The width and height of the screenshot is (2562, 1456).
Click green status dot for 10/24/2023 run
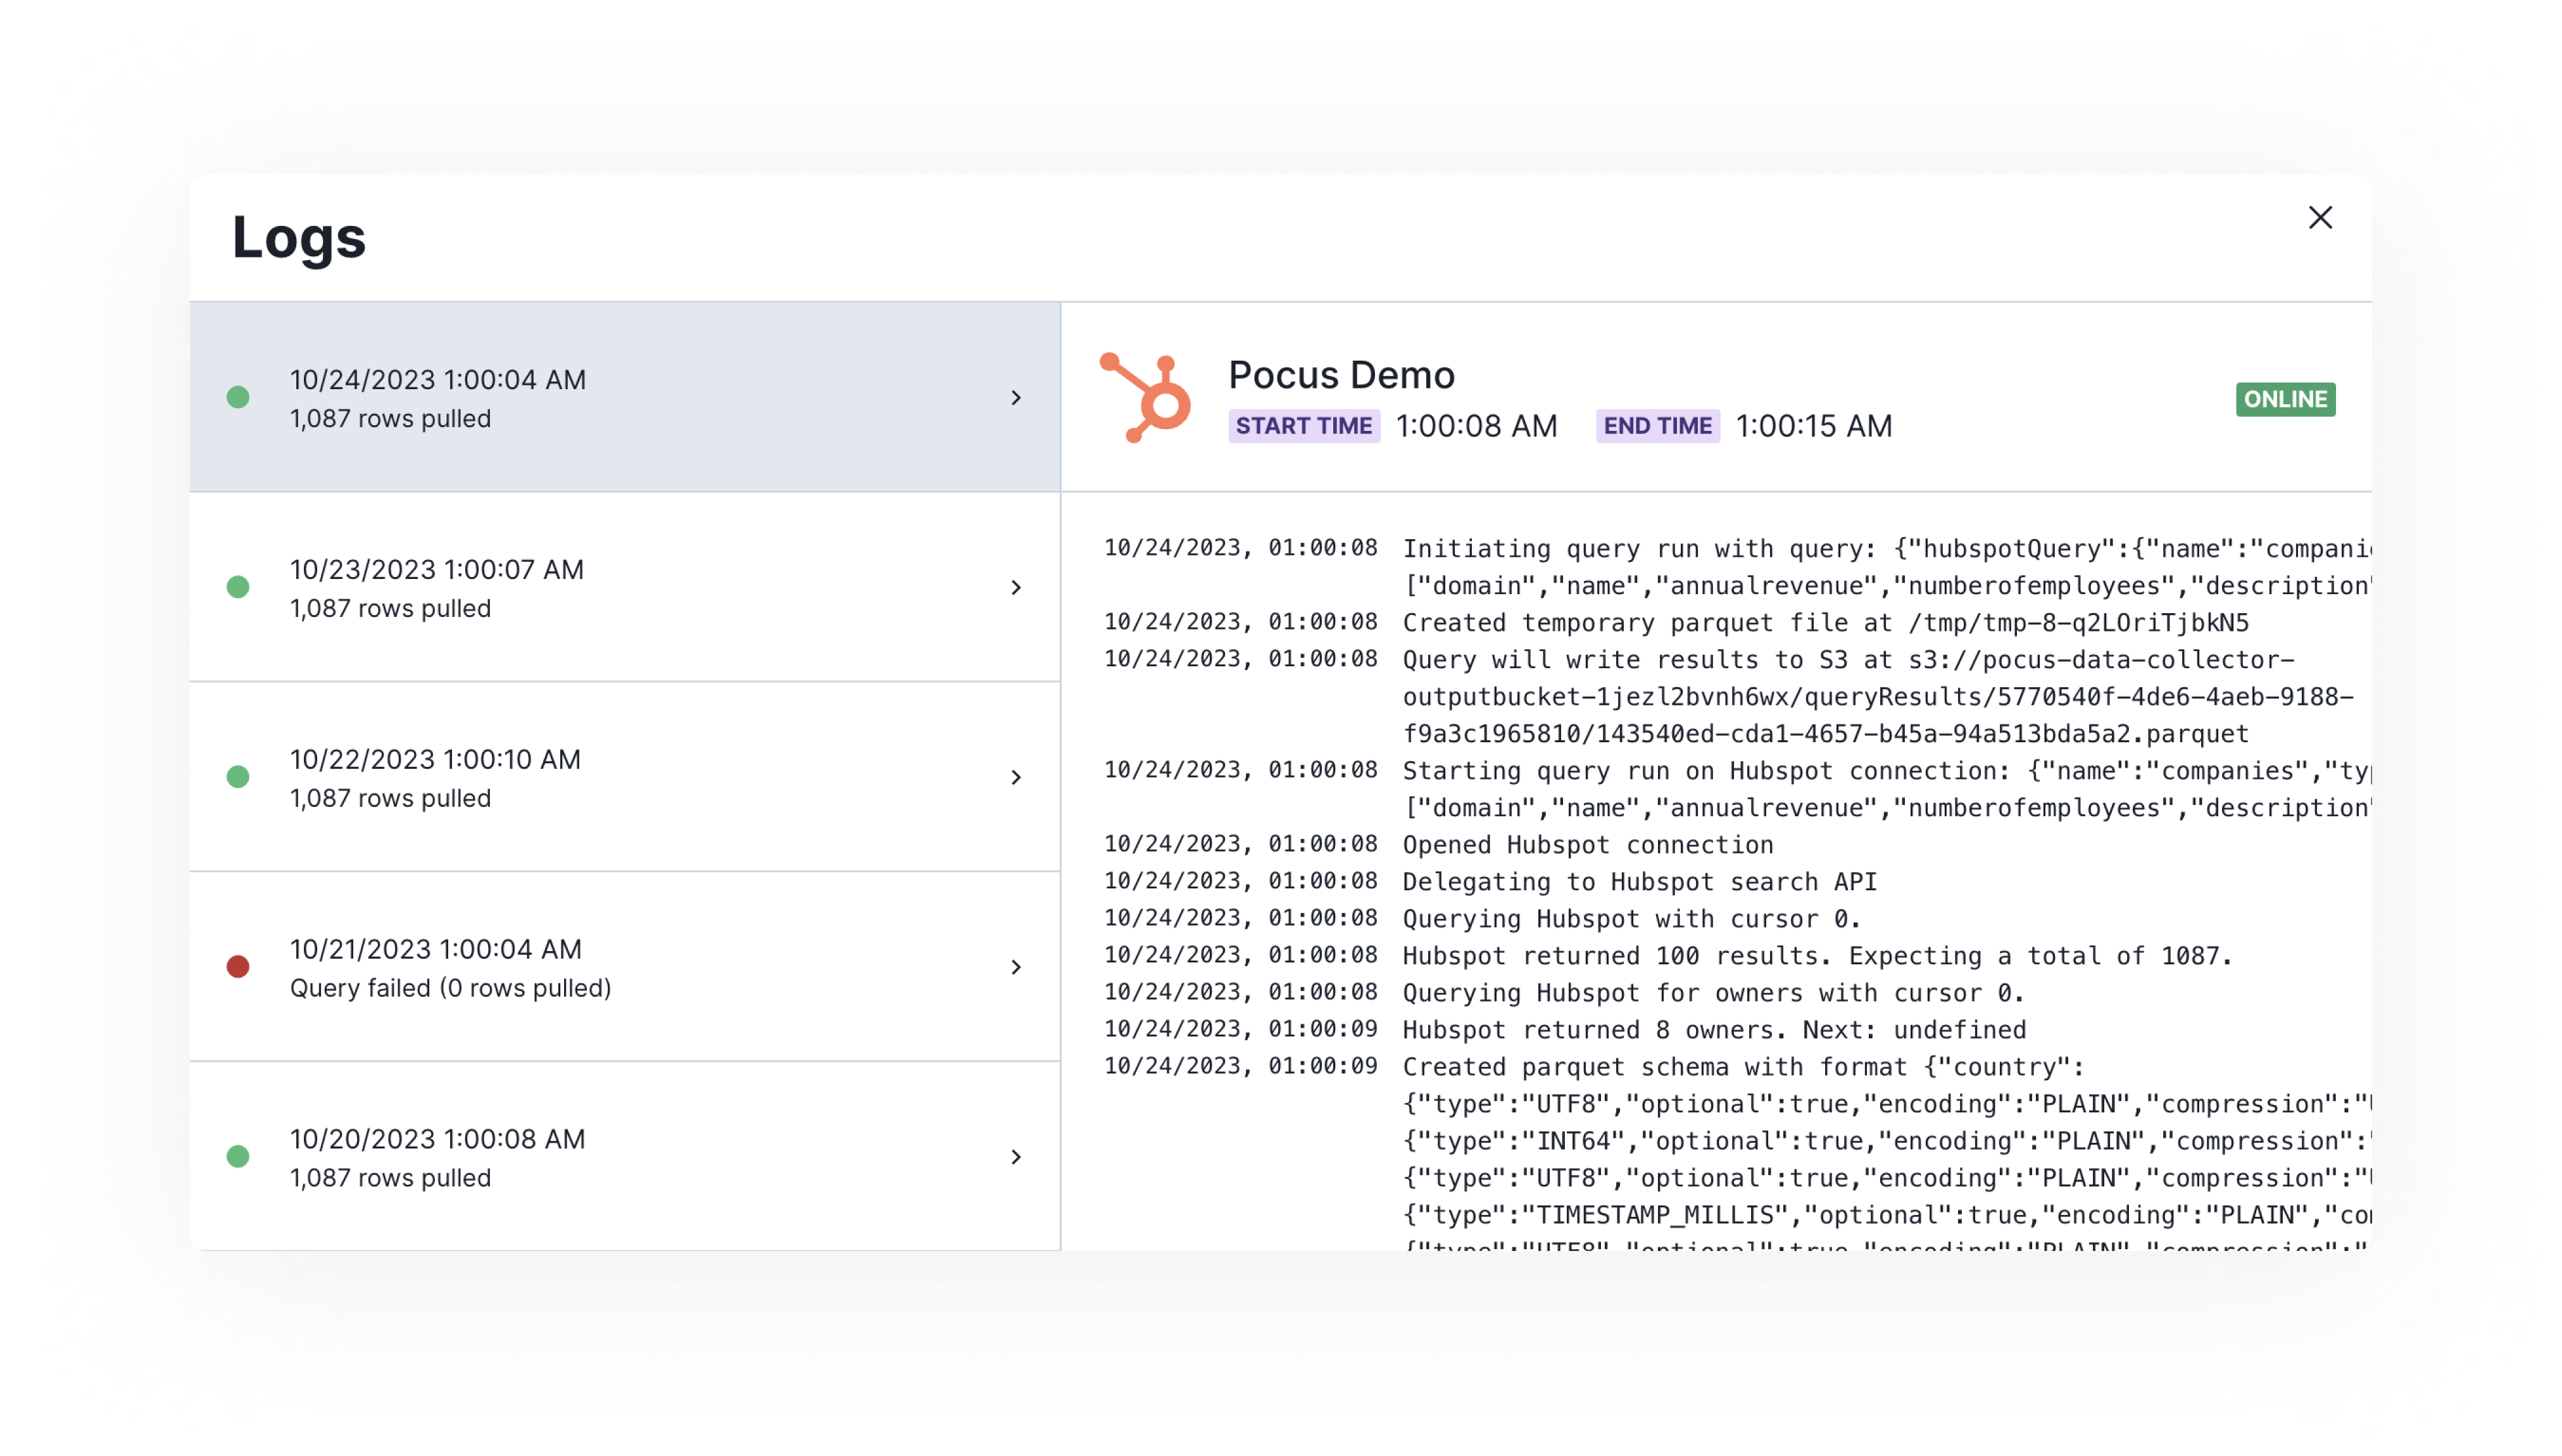[x=238, y=398]
